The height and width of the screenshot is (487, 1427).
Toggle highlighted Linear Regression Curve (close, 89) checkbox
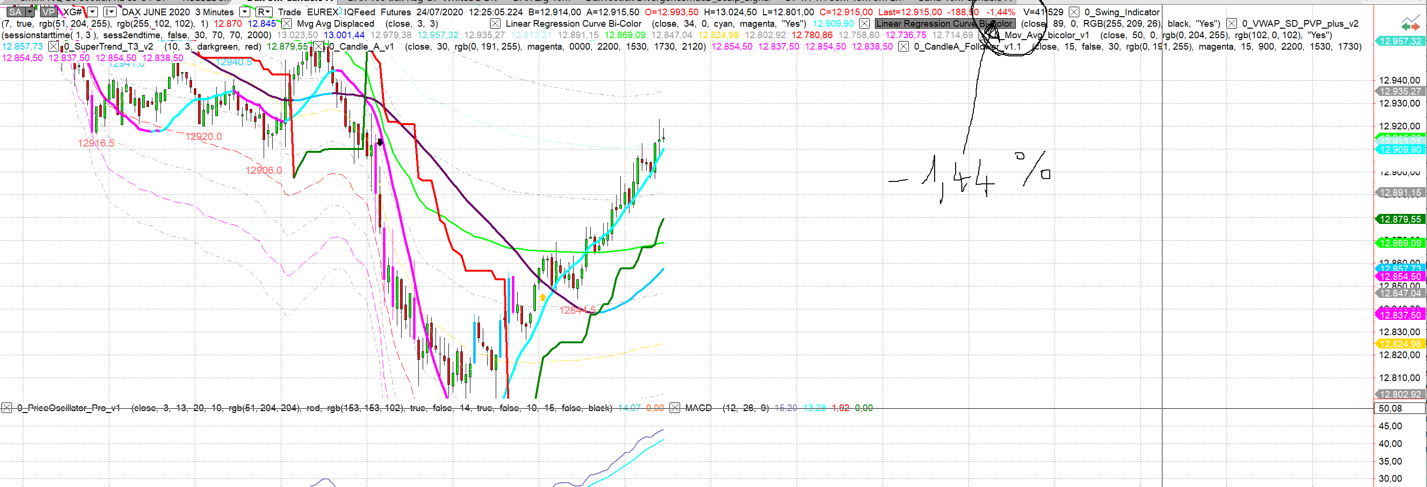coord(864,23)
